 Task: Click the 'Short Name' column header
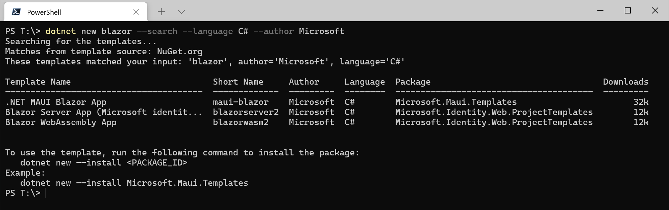pos(238,82)
